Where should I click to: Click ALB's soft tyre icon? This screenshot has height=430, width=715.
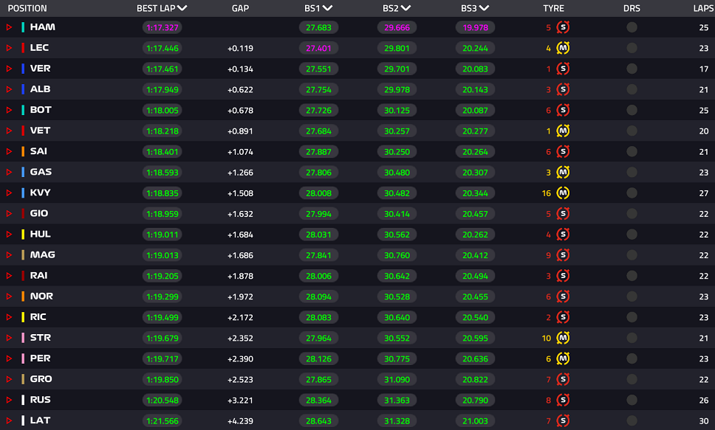pyautogui.click(x=563, y=89)
